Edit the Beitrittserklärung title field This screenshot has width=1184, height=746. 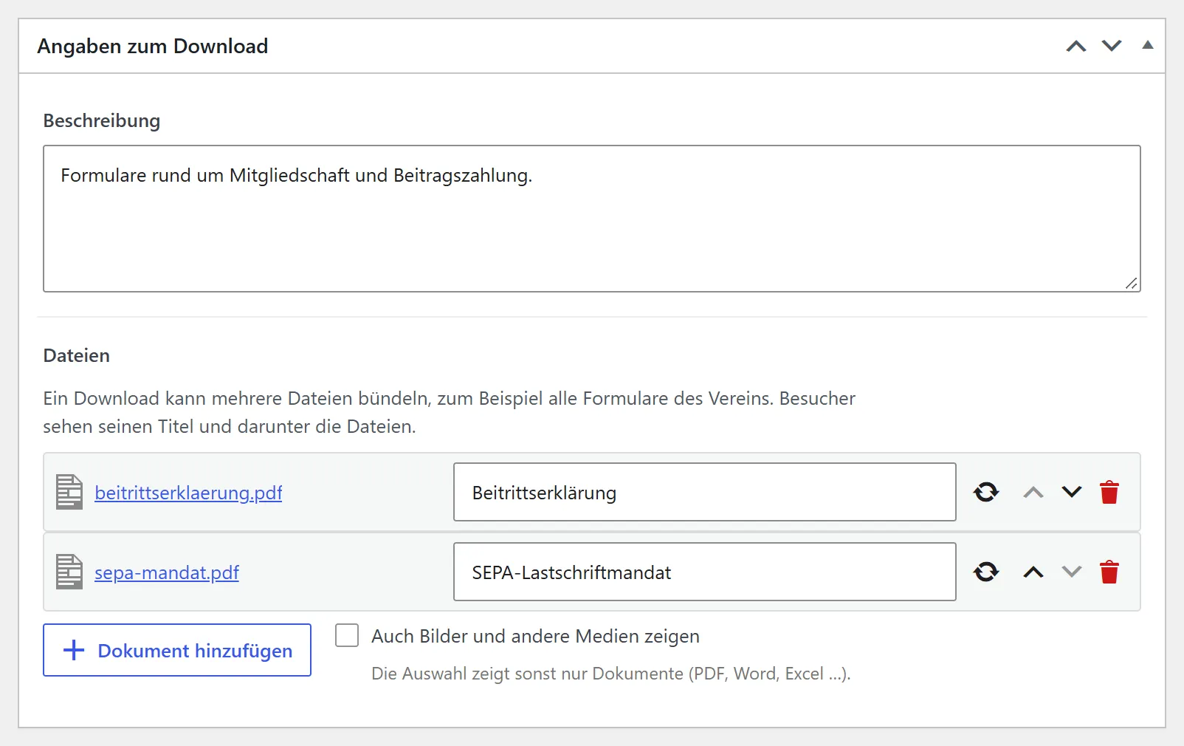pyautogui.click(x=705, y=492)
